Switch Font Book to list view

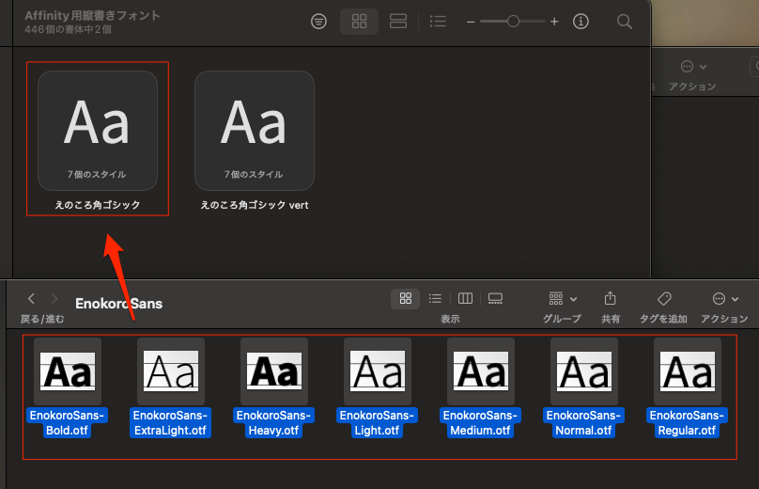(x=438, y=22)
